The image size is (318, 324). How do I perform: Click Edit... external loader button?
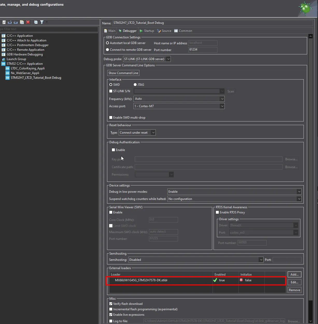[x=294, y=282]
